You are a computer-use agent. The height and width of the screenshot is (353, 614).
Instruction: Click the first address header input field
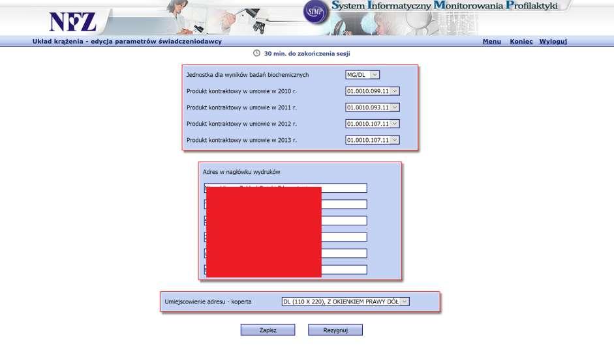(285, 188)
